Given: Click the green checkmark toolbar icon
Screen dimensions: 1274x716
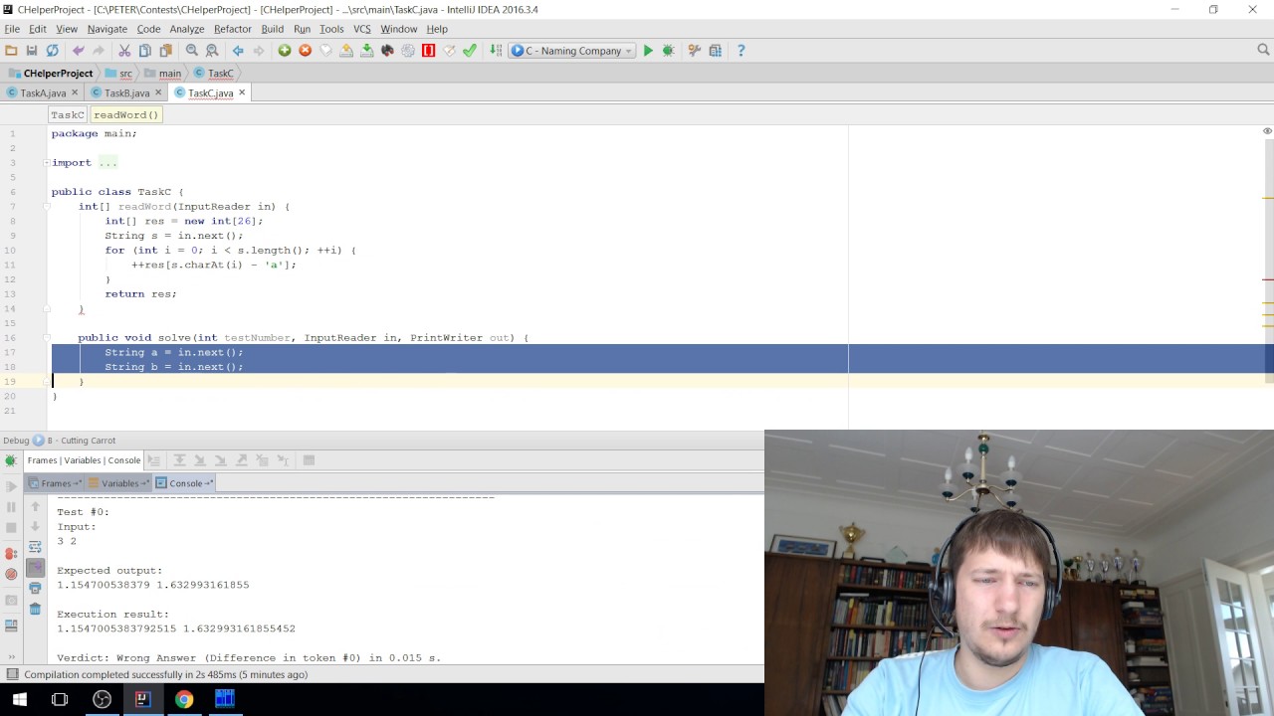Looking at the screenshot, I should click(470, 51).
